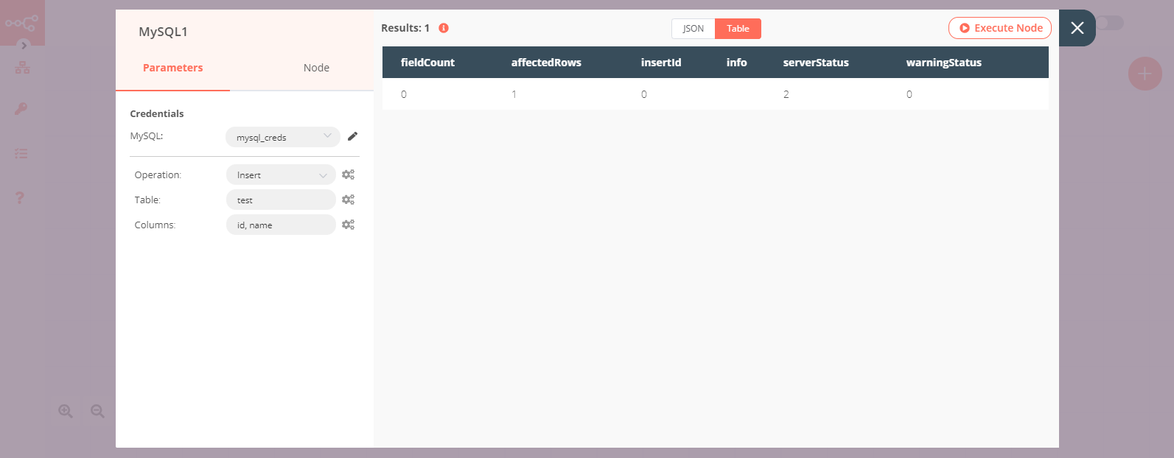Switch results view to JSON
Viewport: 1174px width, 458px height.
693,29
